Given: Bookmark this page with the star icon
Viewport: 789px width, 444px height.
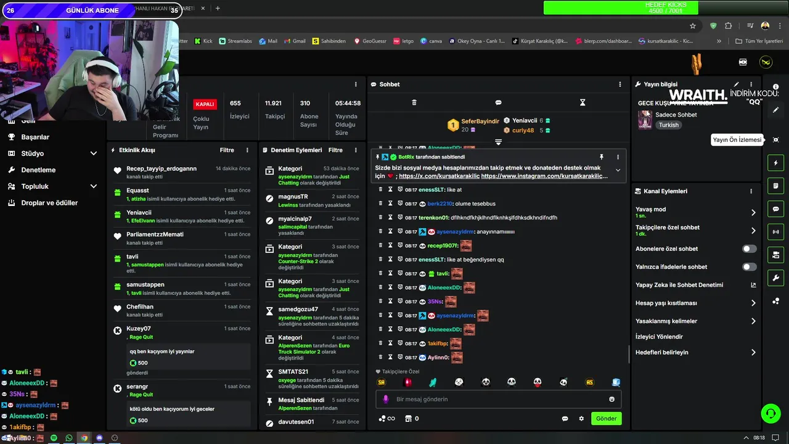Looking at the screenshot, I should click(x=693, y=26).
